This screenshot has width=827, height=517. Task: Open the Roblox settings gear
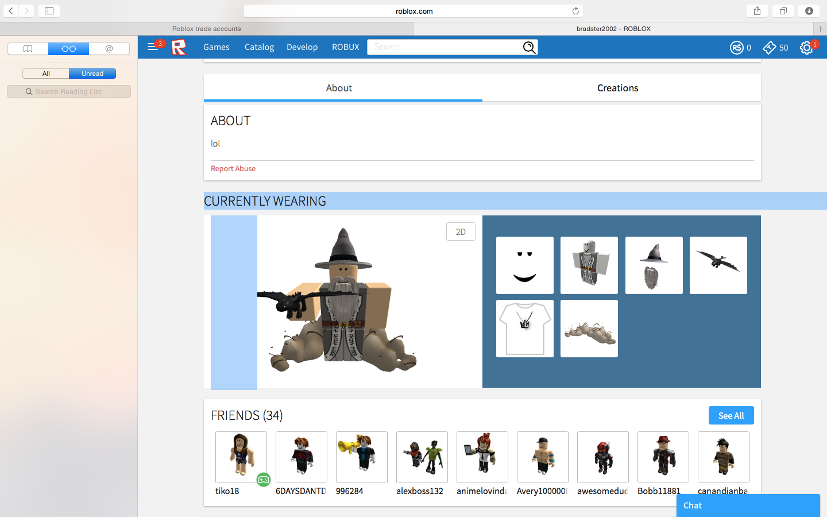[806, 48]
